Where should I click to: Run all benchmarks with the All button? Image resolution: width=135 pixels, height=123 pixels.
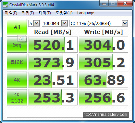tap(17, 27)
